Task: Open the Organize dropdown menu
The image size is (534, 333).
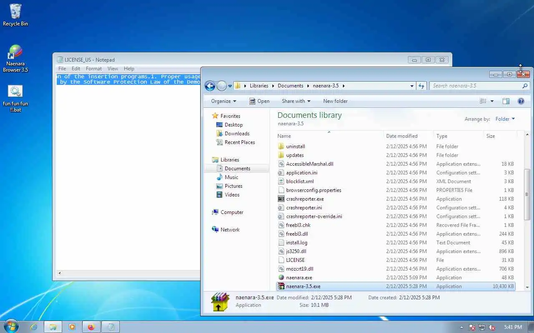Action: coord(224,101)
